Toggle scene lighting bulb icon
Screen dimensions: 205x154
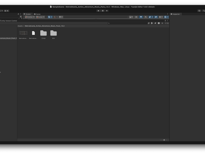tap(141, 17)
